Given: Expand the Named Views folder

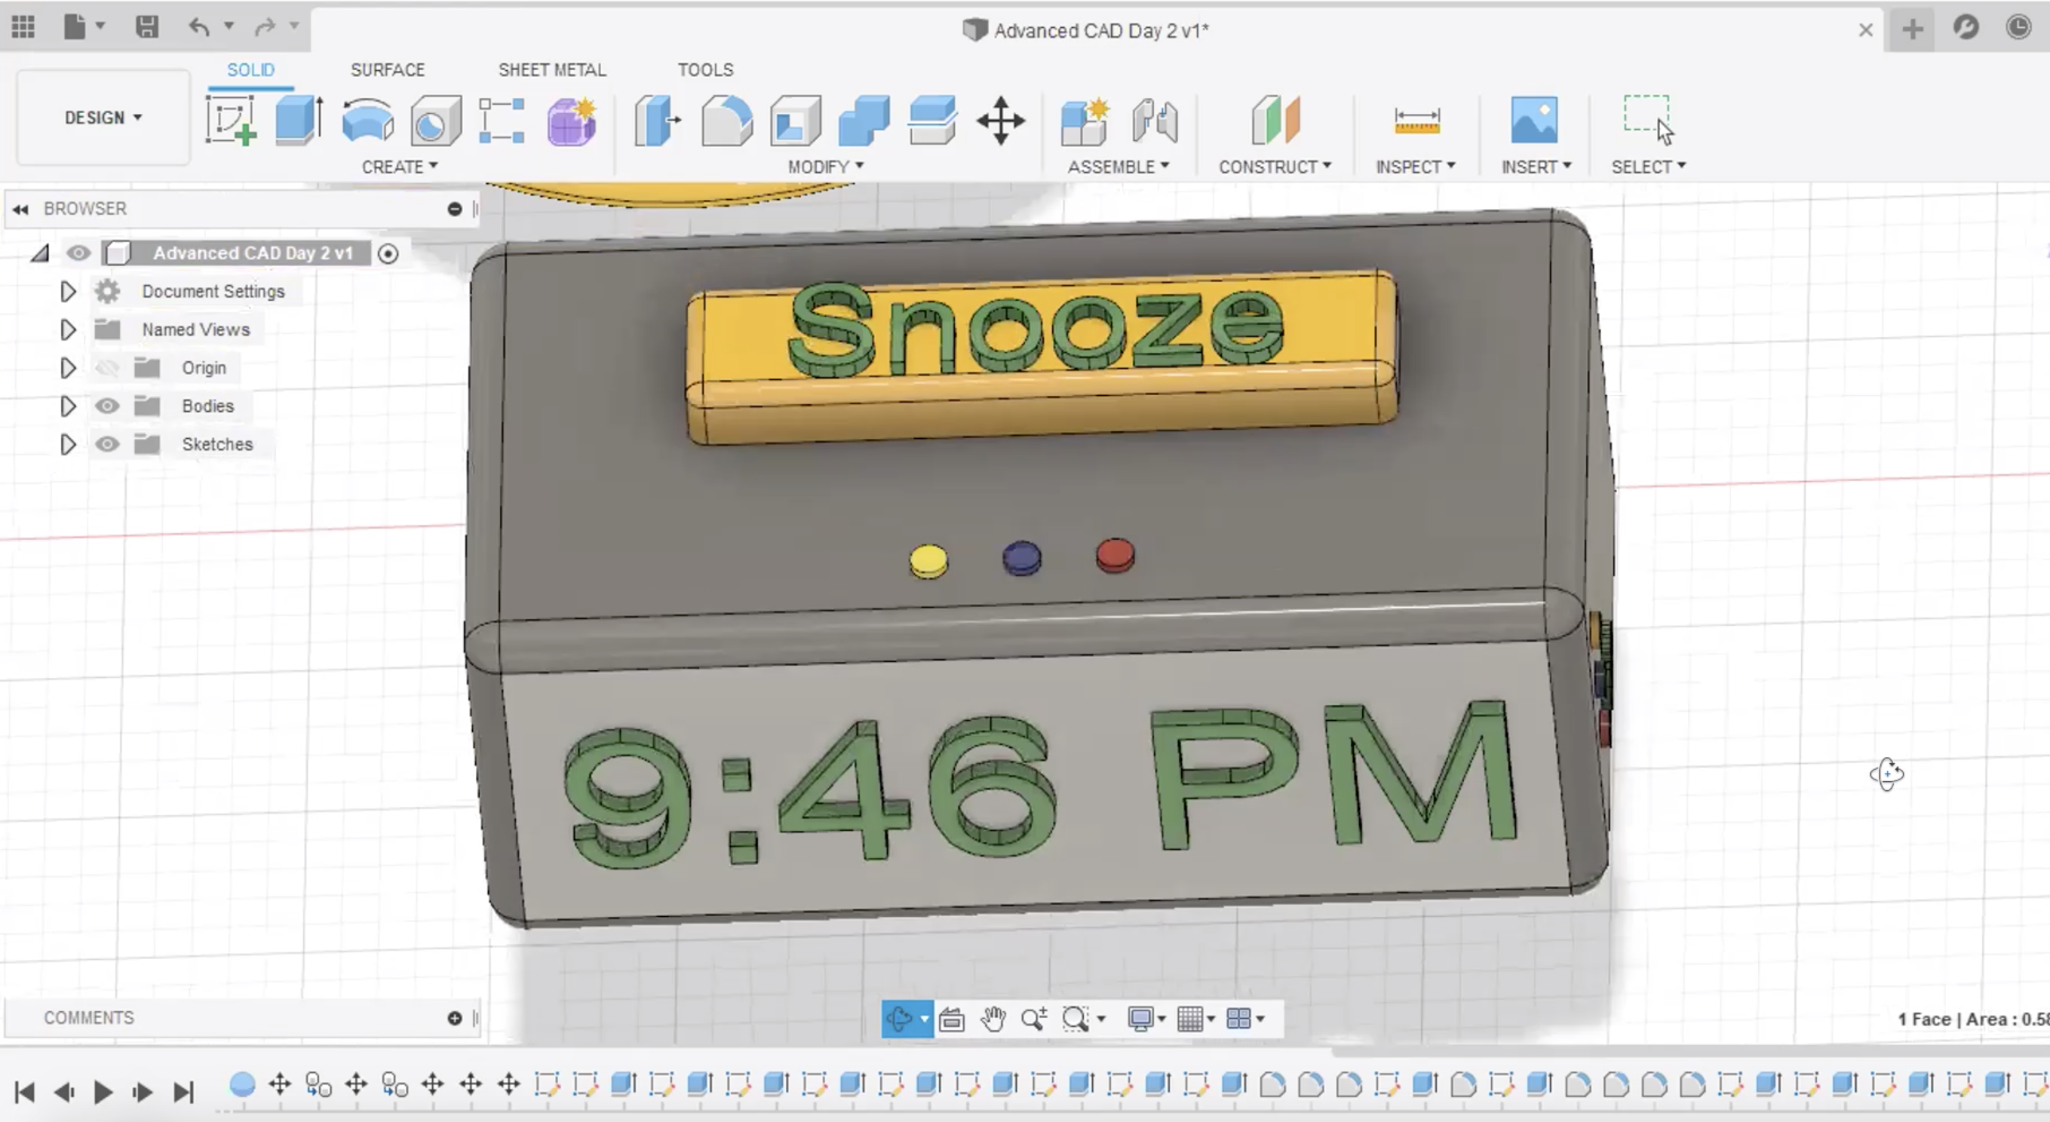Looking at the screenshot, I should pos(68,330).
